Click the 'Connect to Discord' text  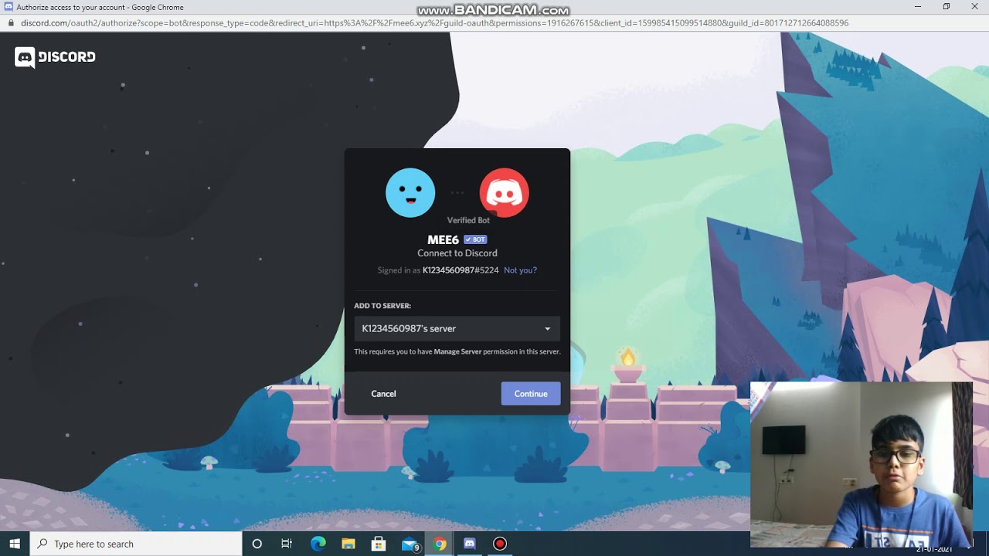[x=457, y=253]
